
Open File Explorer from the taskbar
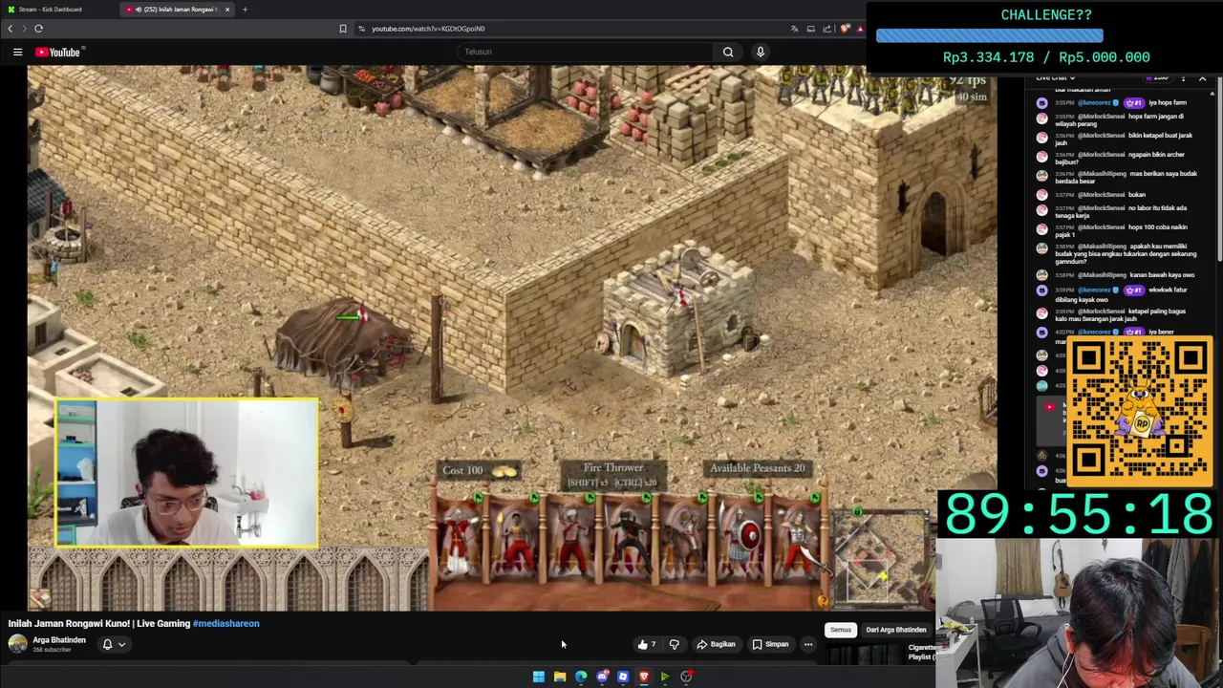(560, 677)
